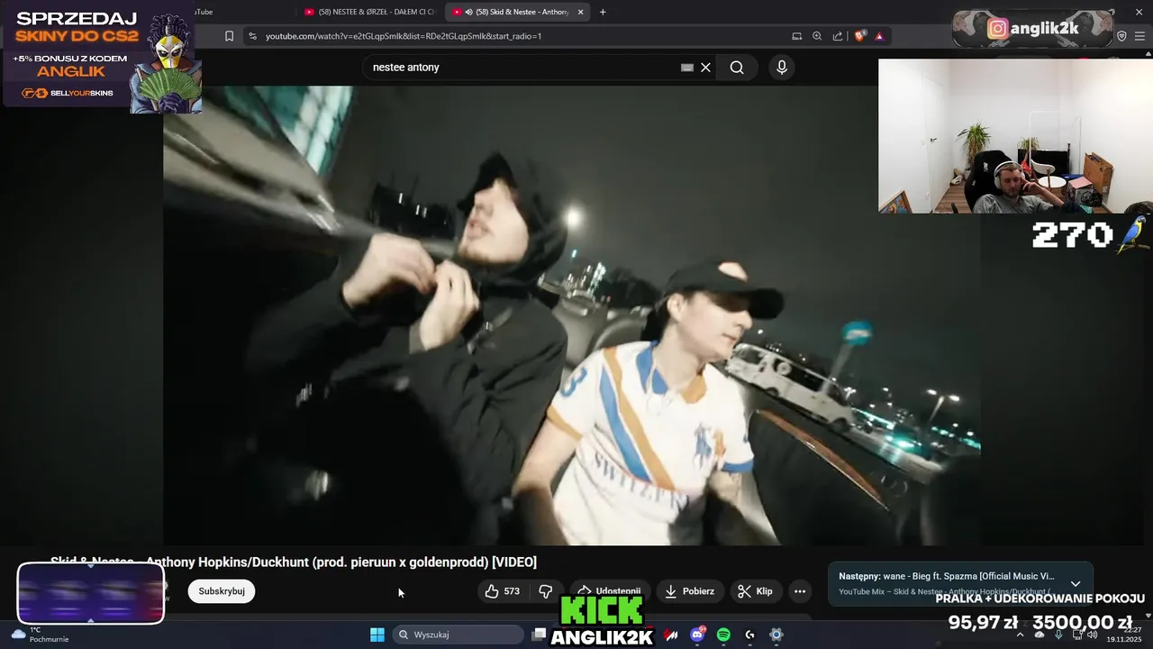The height and width of the screenshot is (649, 1153).
Task: Like the video with 573 likes
Action: [503, 591]
